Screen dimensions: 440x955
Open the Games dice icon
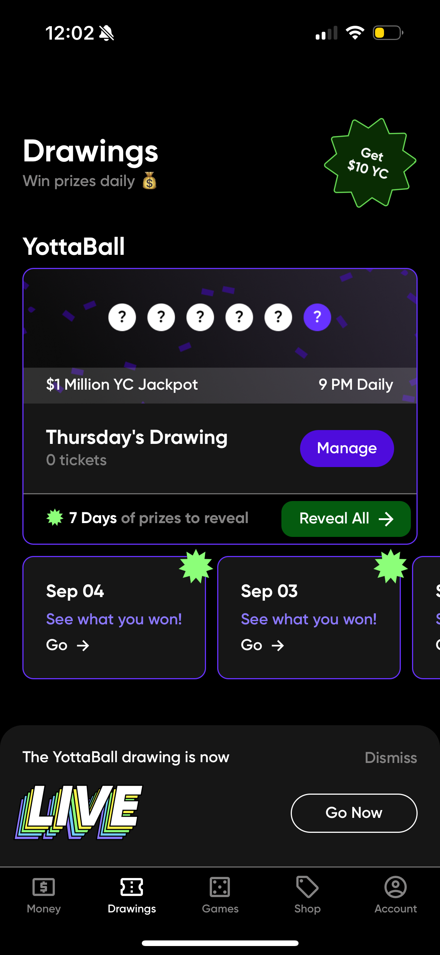(x=220, y=887)
